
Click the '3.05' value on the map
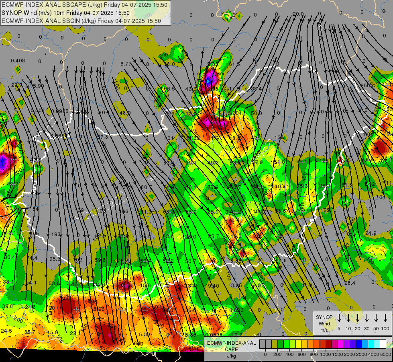point(236,285)
